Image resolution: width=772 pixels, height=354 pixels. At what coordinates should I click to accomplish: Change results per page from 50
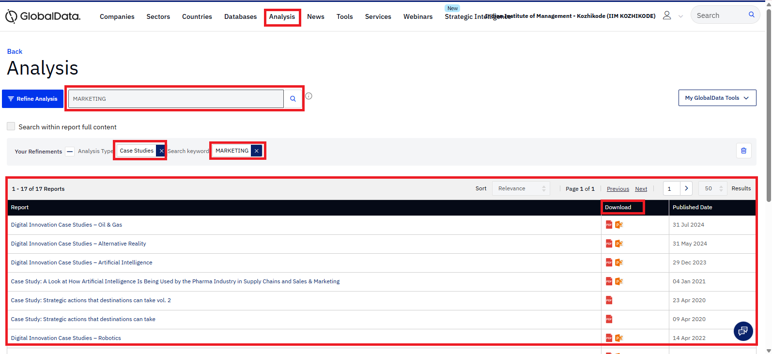[713, 188]
